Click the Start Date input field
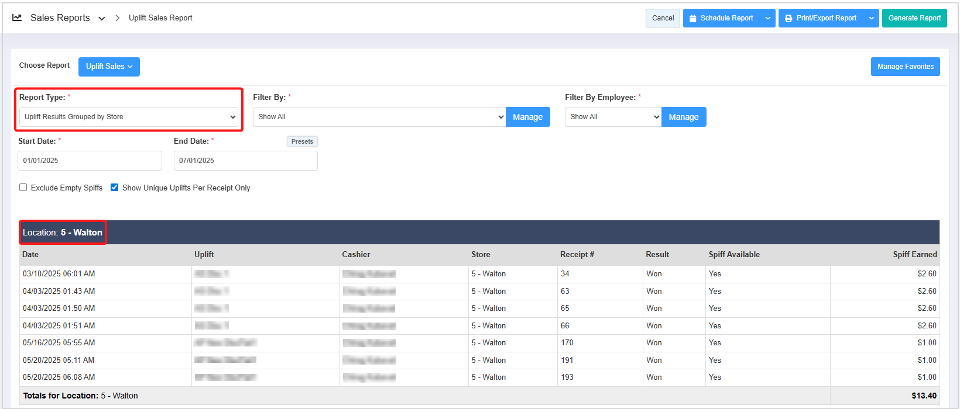 click(90, 161)
